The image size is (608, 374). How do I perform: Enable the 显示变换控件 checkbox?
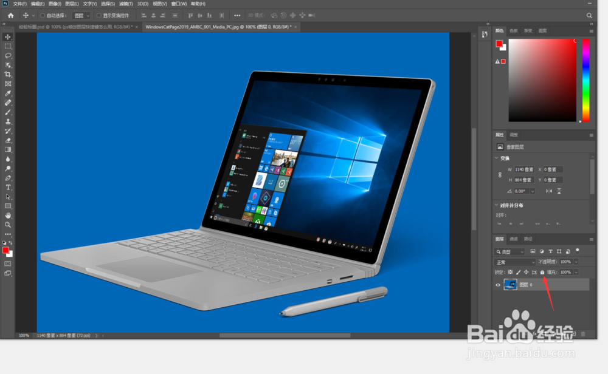point(99,16)
